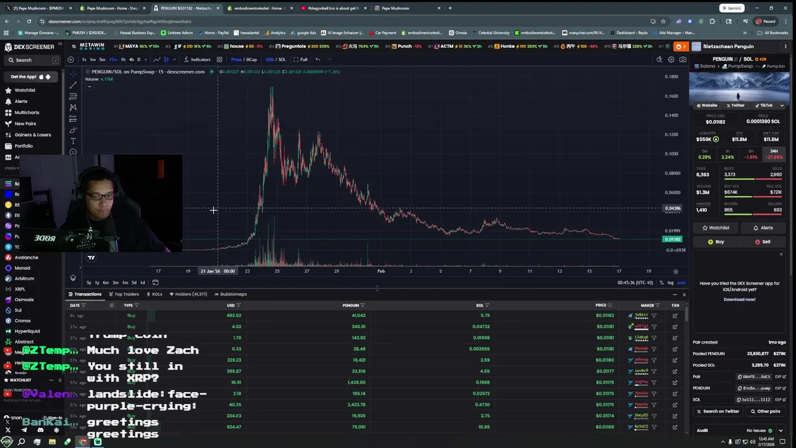Select the brush drawing tool

pos(73,130)
